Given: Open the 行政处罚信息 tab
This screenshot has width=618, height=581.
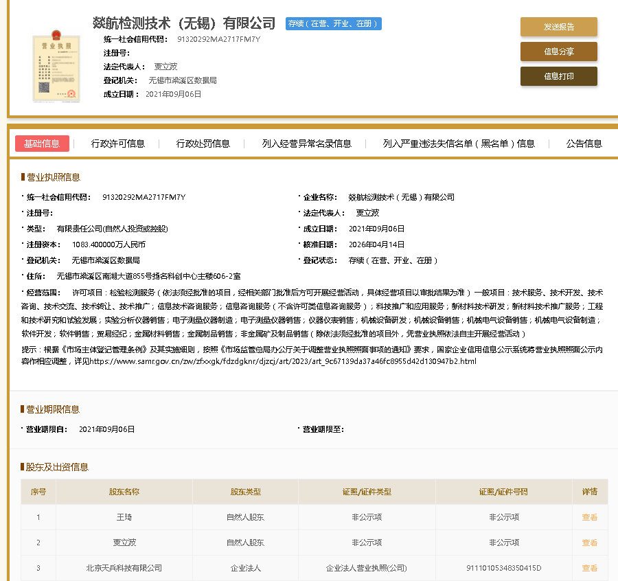Looking at the screenshot, I should coord(203,144).
